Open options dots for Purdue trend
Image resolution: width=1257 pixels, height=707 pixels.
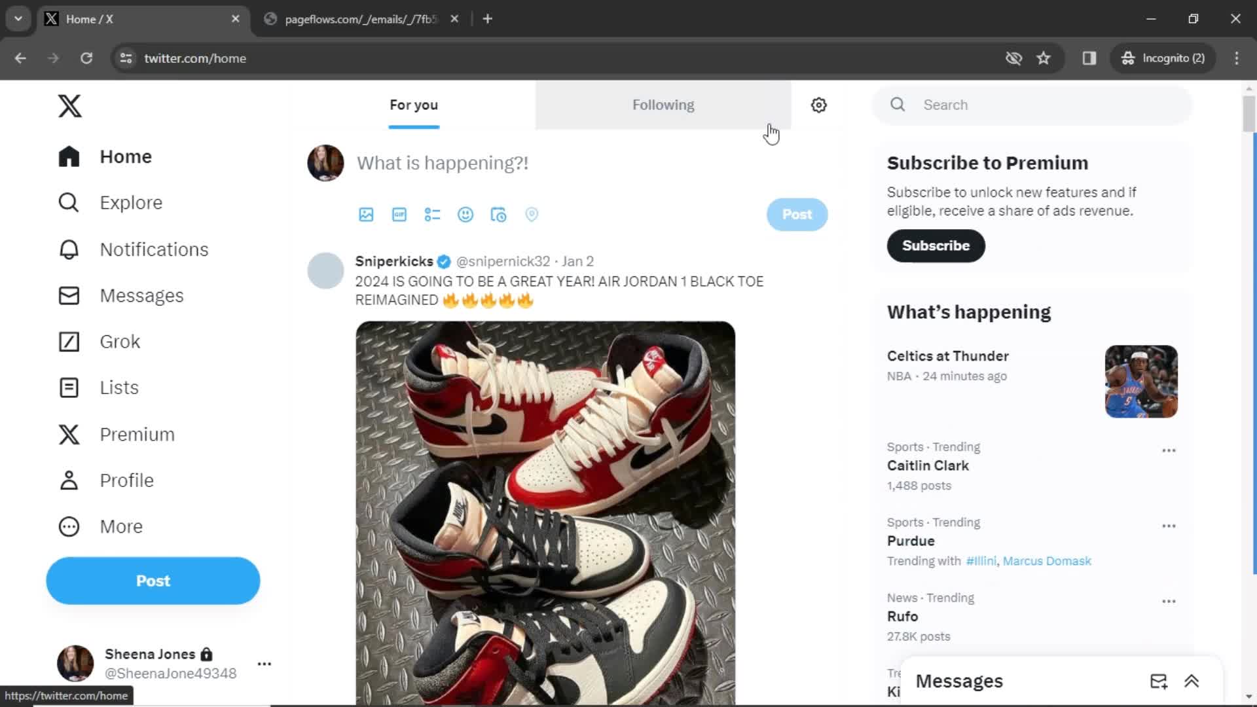[1169, 526]
